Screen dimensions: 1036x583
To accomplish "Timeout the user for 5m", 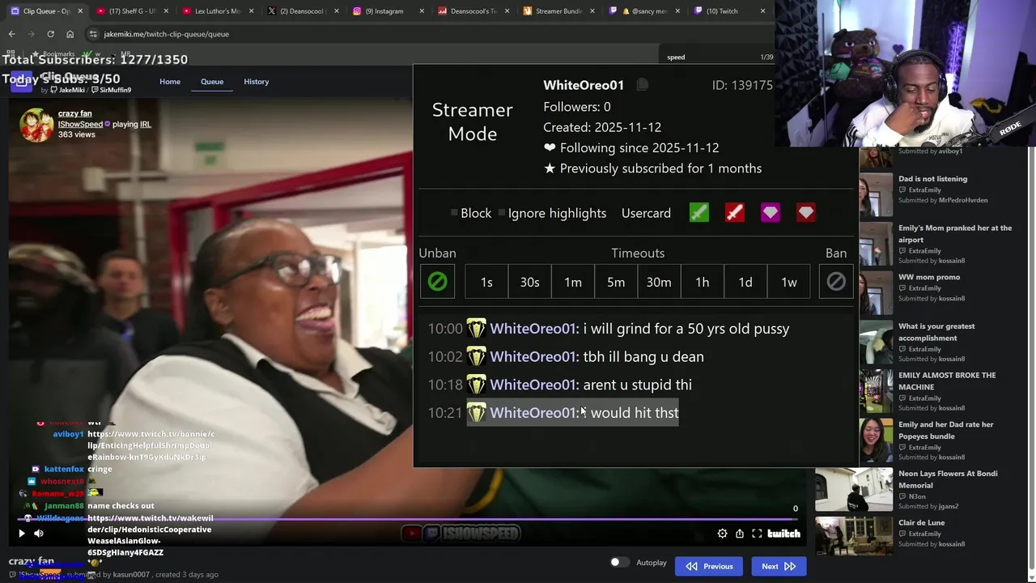I will coord(616,282).
